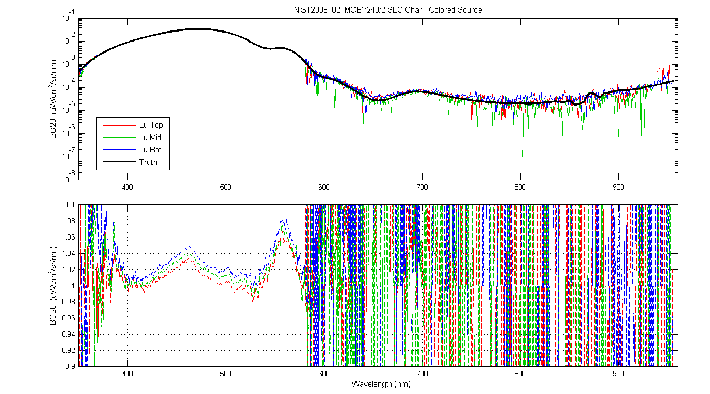Click the 0.98 y-axis tick on lower plot
Viewport: 710px width, 394px height.
[68, 302]
